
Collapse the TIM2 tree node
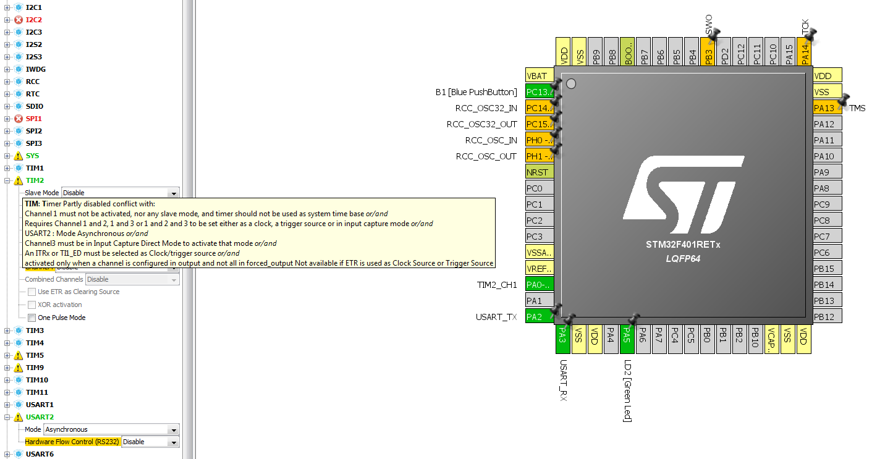pyautogui.click(x=7, y=181)
